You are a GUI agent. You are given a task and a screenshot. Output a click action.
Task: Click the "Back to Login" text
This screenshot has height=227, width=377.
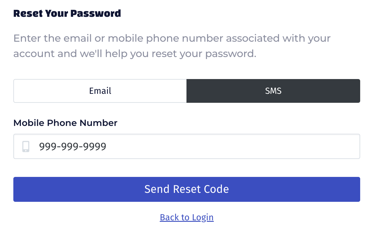coord(186,217)
